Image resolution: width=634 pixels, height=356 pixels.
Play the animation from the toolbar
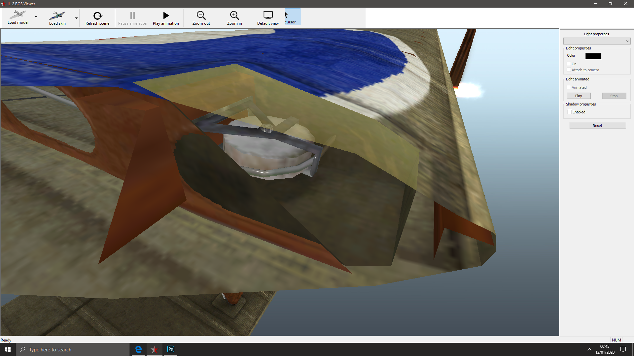pyautogui.click(x=166, y=18)
